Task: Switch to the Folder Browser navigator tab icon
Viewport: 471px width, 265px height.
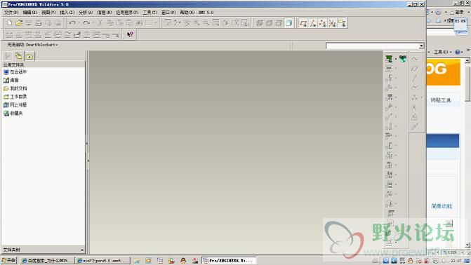Action: [x=19, y=56]
